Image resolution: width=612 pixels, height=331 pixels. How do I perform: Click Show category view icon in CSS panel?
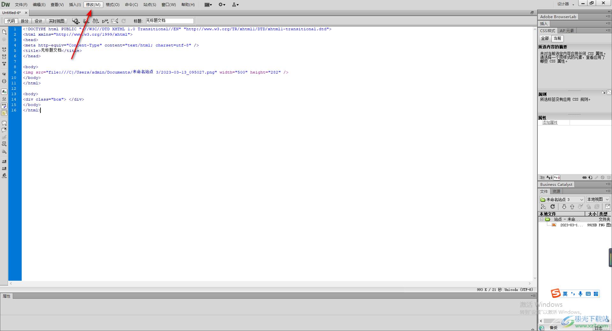click(x=542, y=178)
